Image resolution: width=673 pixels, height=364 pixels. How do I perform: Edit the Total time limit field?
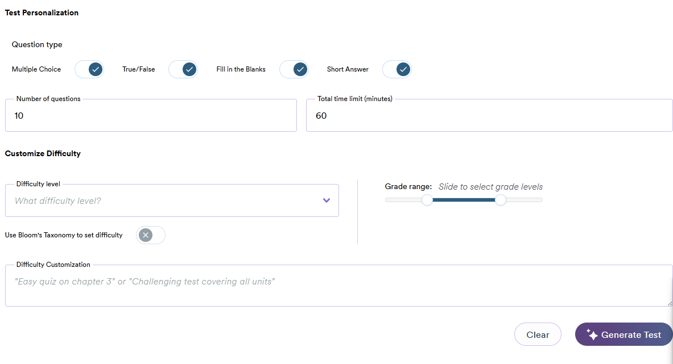[x=489, y=116]
